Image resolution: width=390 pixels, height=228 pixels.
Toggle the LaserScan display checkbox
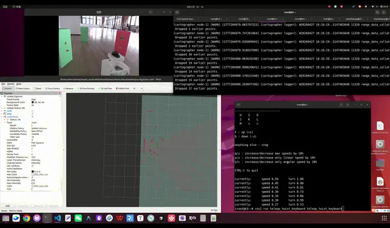coord(32,117)
